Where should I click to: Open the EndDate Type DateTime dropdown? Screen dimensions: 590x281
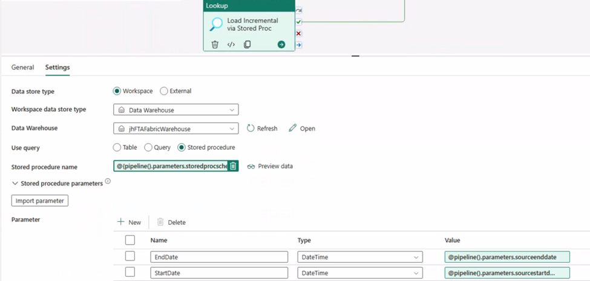[x=360, y=257]
